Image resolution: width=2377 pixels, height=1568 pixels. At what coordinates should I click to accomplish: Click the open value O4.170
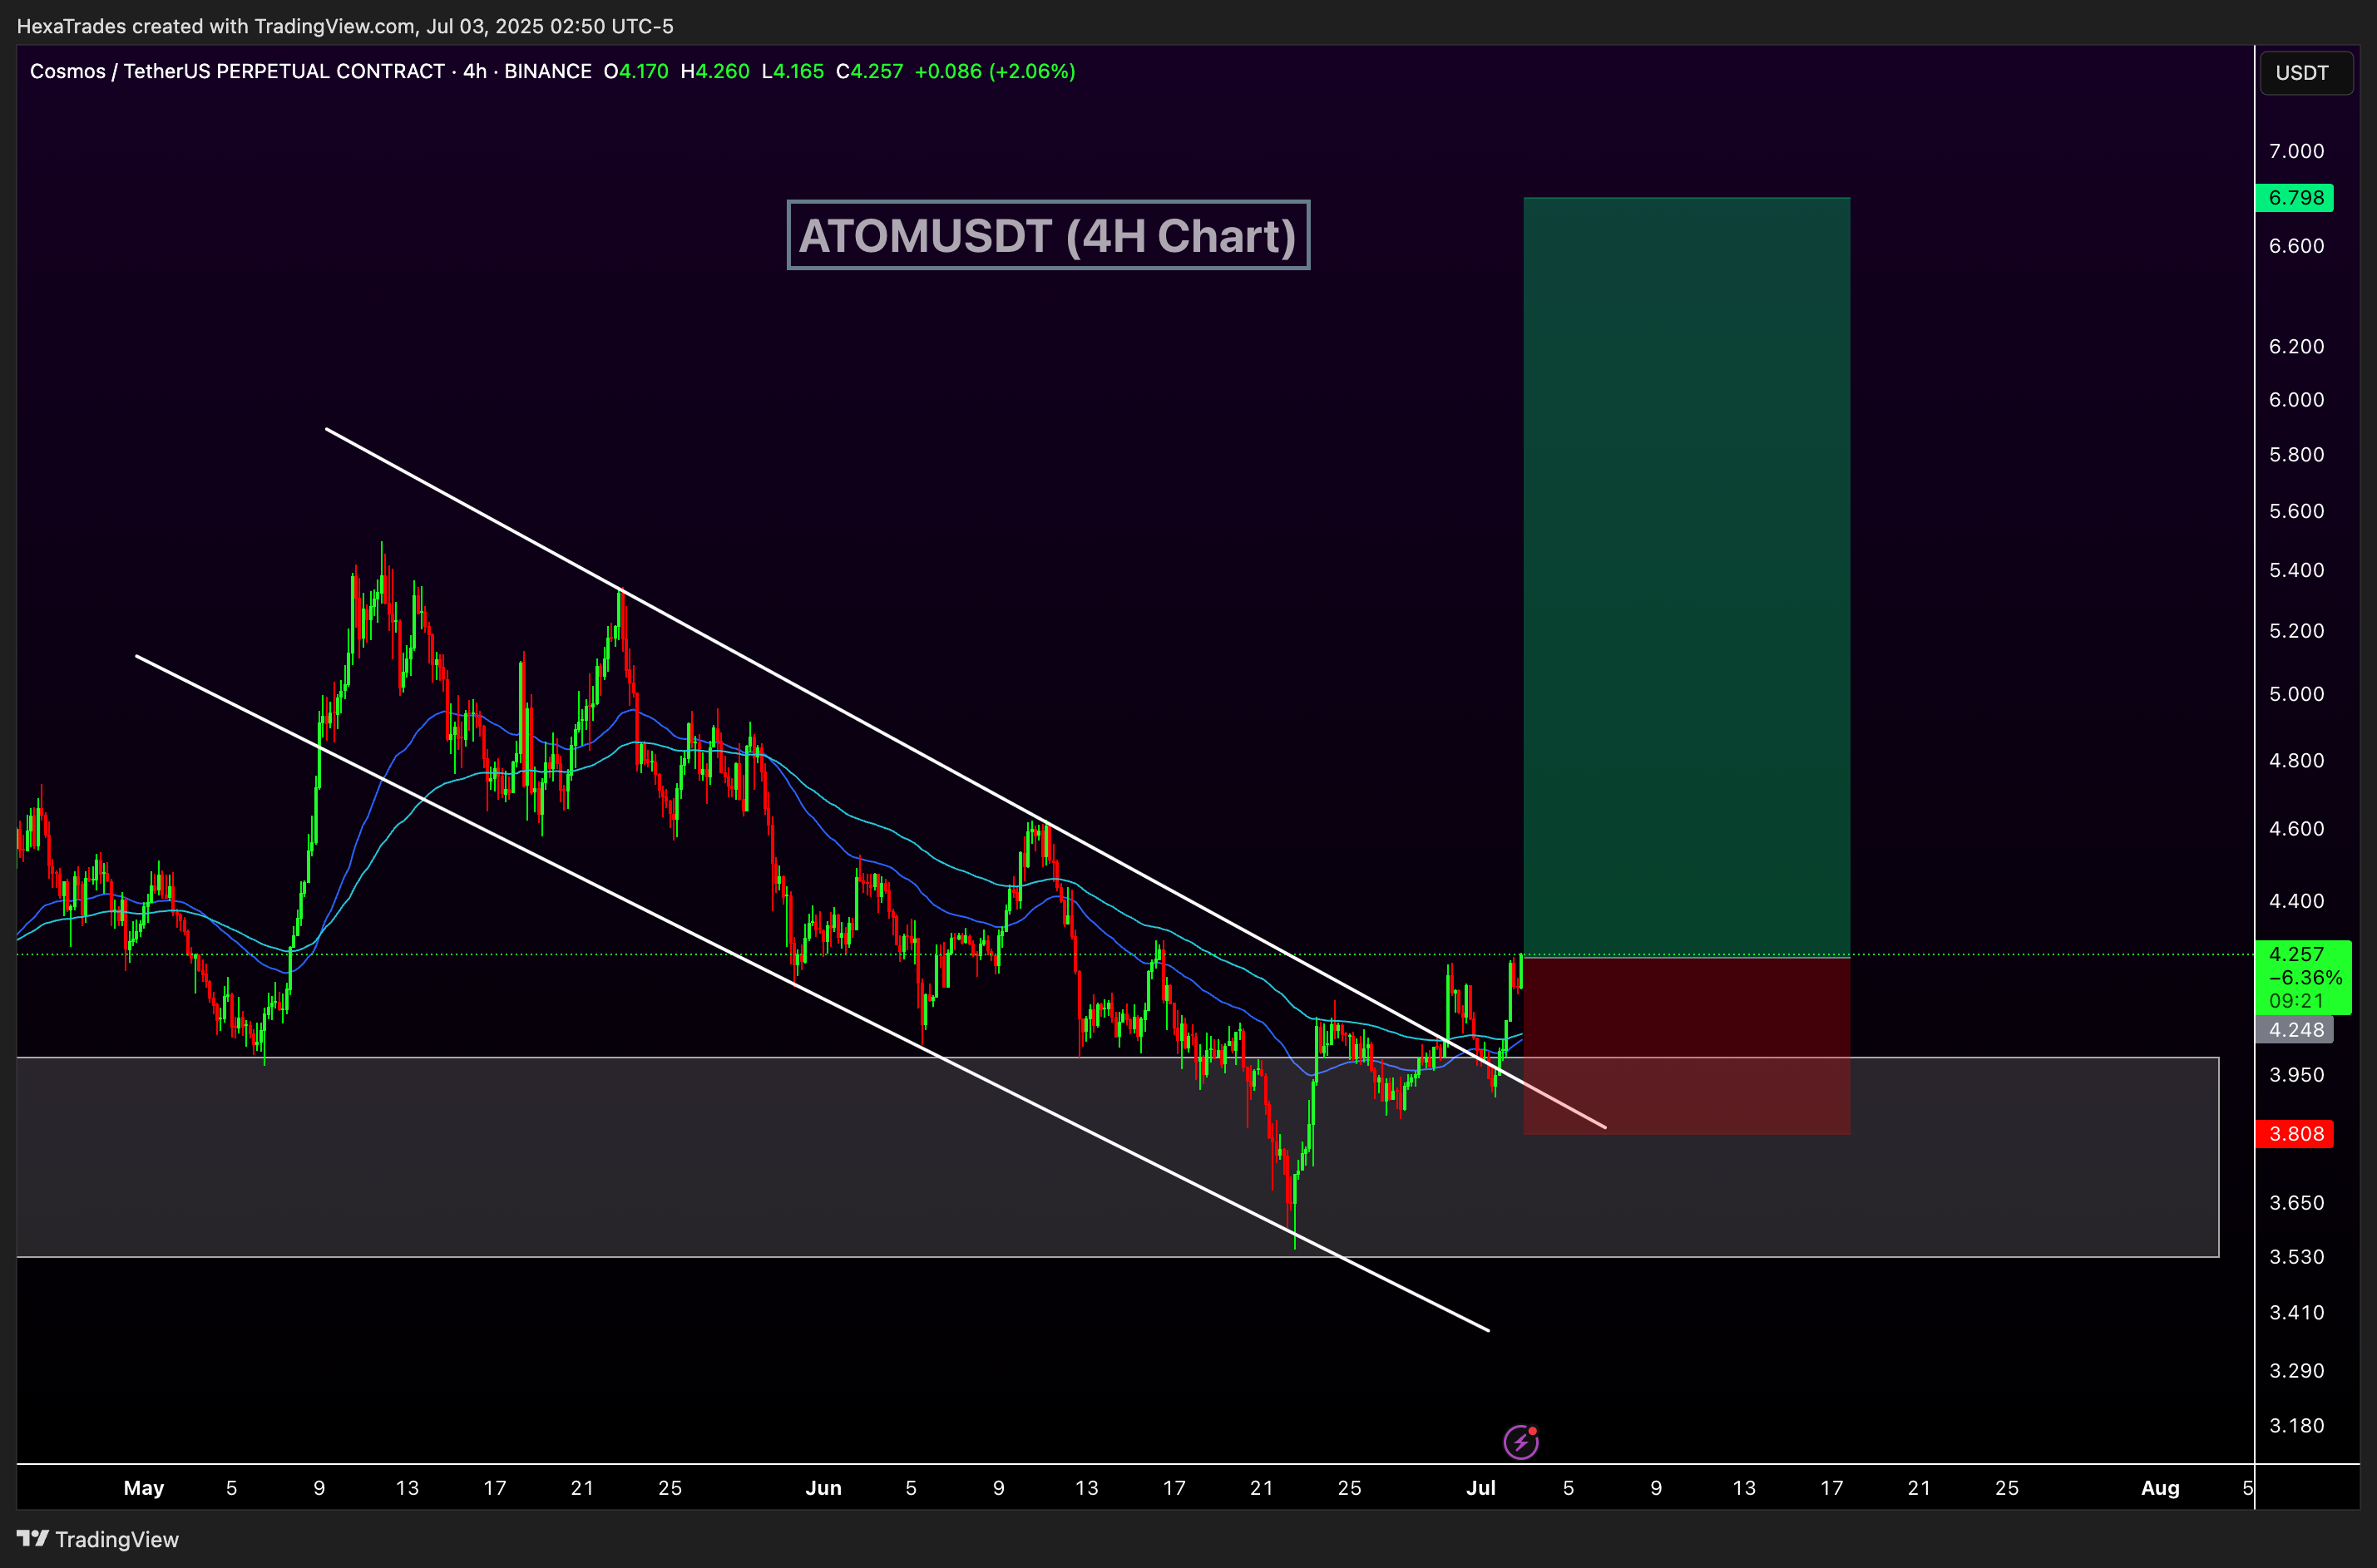coord(636,71)
